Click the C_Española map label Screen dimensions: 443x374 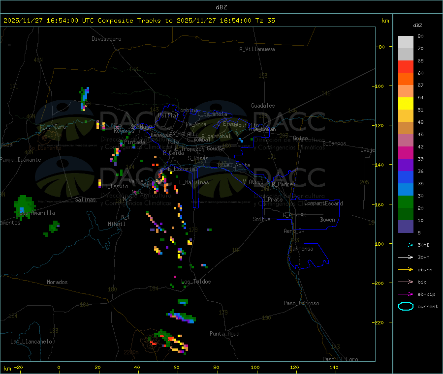click(212, 114)
